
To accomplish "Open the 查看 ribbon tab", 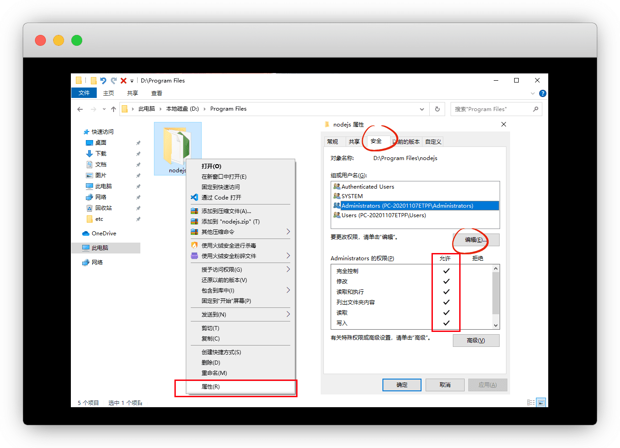I will [157, 93].
